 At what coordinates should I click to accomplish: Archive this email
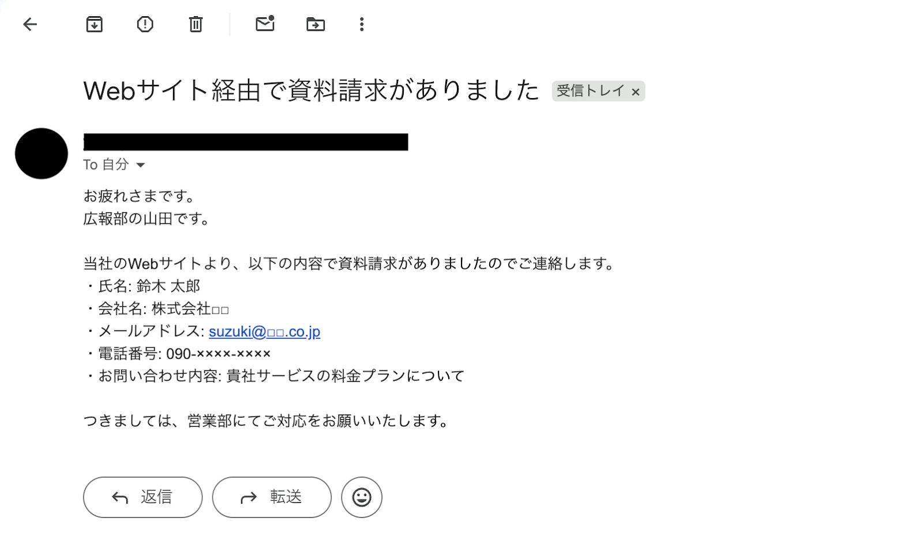click(95, 24)
